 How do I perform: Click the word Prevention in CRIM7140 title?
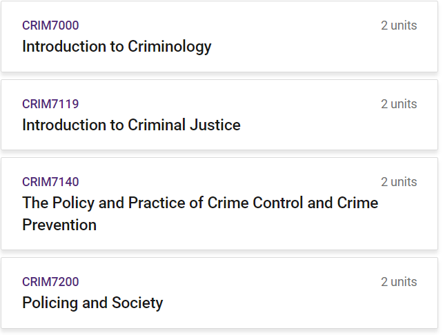pos(59,225)
